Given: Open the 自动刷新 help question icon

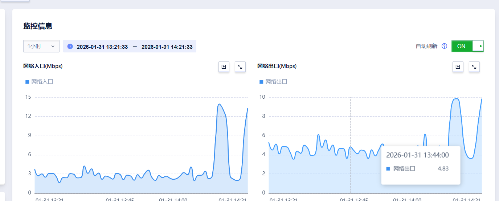Looking at the screenshot, I should pos(444,46).
